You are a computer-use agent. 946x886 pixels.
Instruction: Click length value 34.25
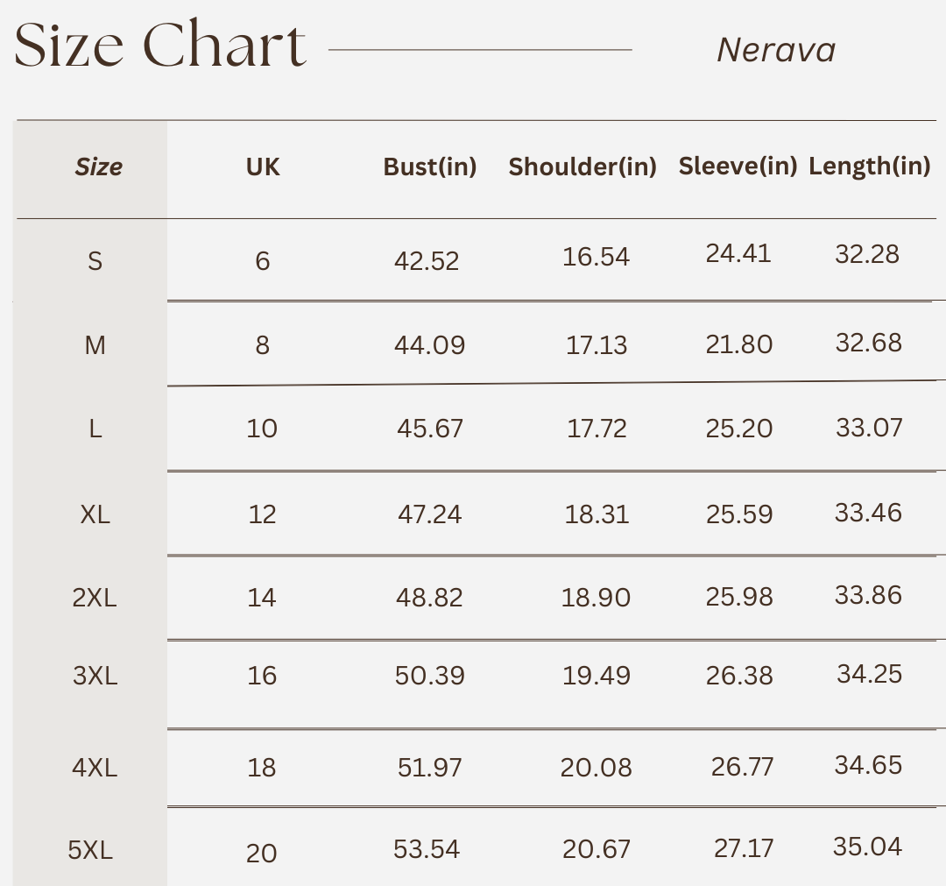click(x=870, y=674)
